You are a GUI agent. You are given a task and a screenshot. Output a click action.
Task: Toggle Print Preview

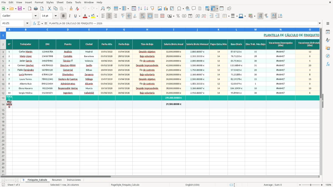[42, 9]
